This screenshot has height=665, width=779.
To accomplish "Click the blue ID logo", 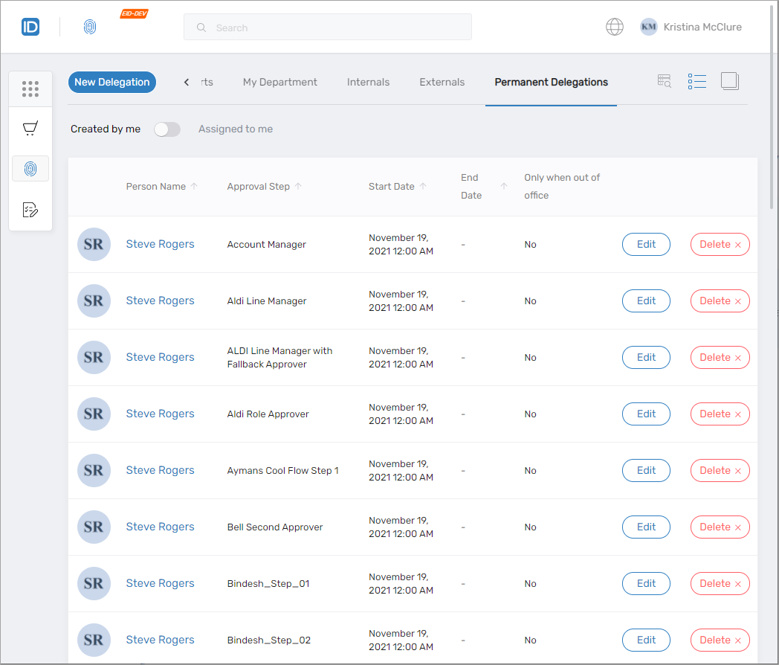I will tap(30, 28).
